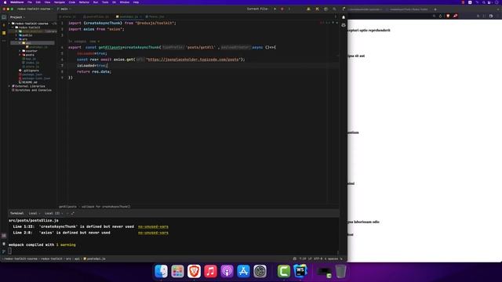Click the UTF-8 encoding status bar item
The width and height of the screenshot is (502, 282).
tap(318, 258)
